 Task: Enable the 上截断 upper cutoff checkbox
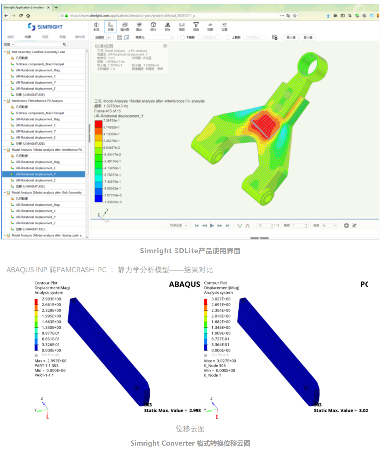(x=228, y=37)
